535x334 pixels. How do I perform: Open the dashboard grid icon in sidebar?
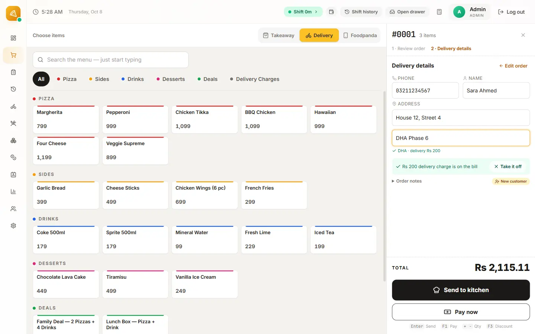[x=13, y=38]
